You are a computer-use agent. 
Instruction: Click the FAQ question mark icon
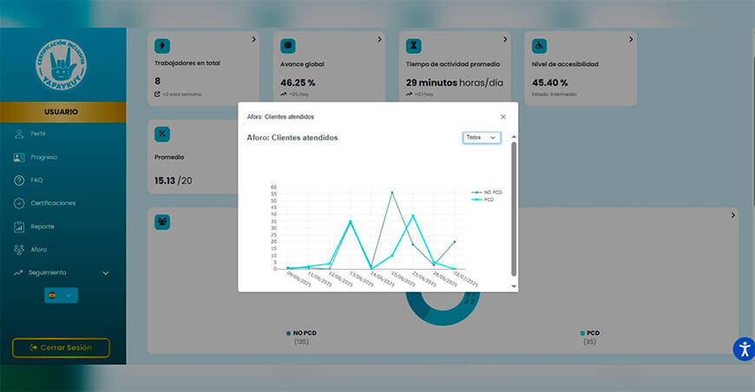[19, 180]
